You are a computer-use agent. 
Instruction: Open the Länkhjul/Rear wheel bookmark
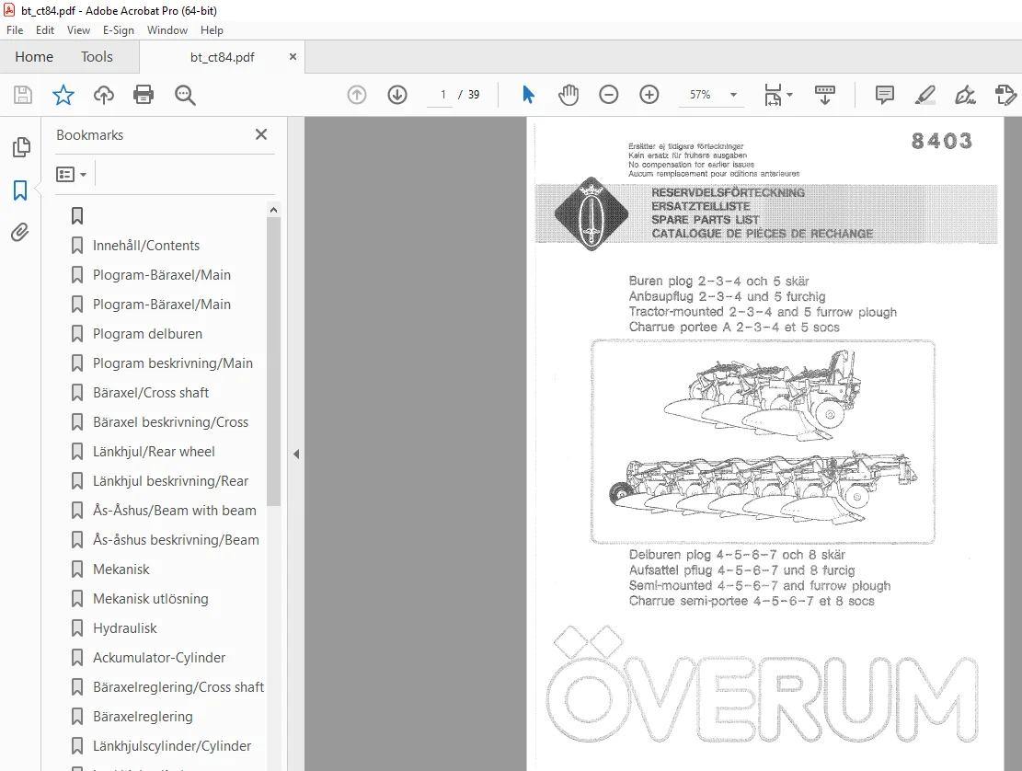154,452
